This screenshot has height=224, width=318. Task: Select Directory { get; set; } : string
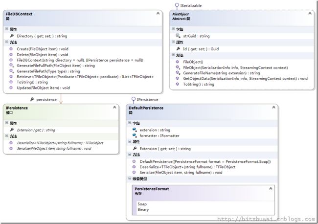[42, 36]
